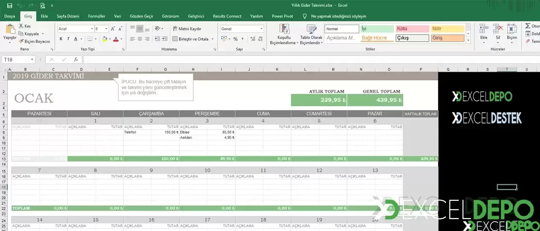540x231 pixels.
Task: Align cell text left
Action: tap(132, 39)
